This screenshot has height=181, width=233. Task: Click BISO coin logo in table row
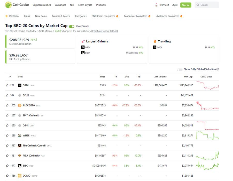click(20, 166)
